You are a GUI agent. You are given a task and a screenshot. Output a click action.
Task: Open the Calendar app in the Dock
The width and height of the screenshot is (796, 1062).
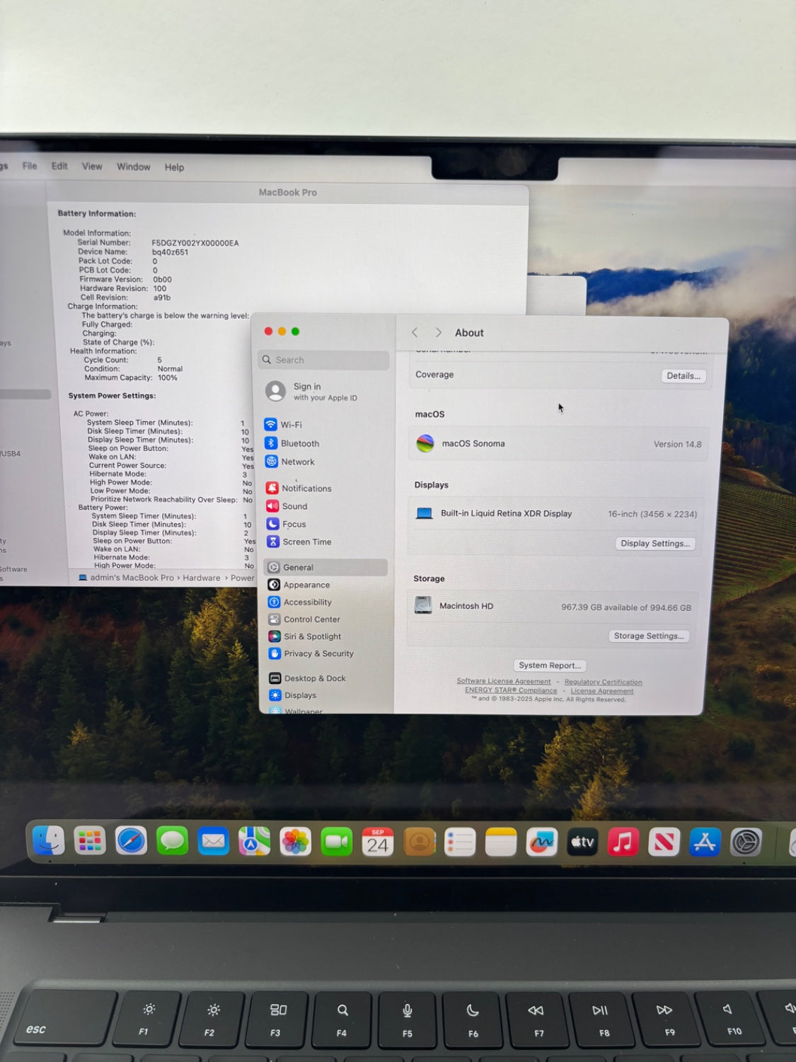click(377, 842)
